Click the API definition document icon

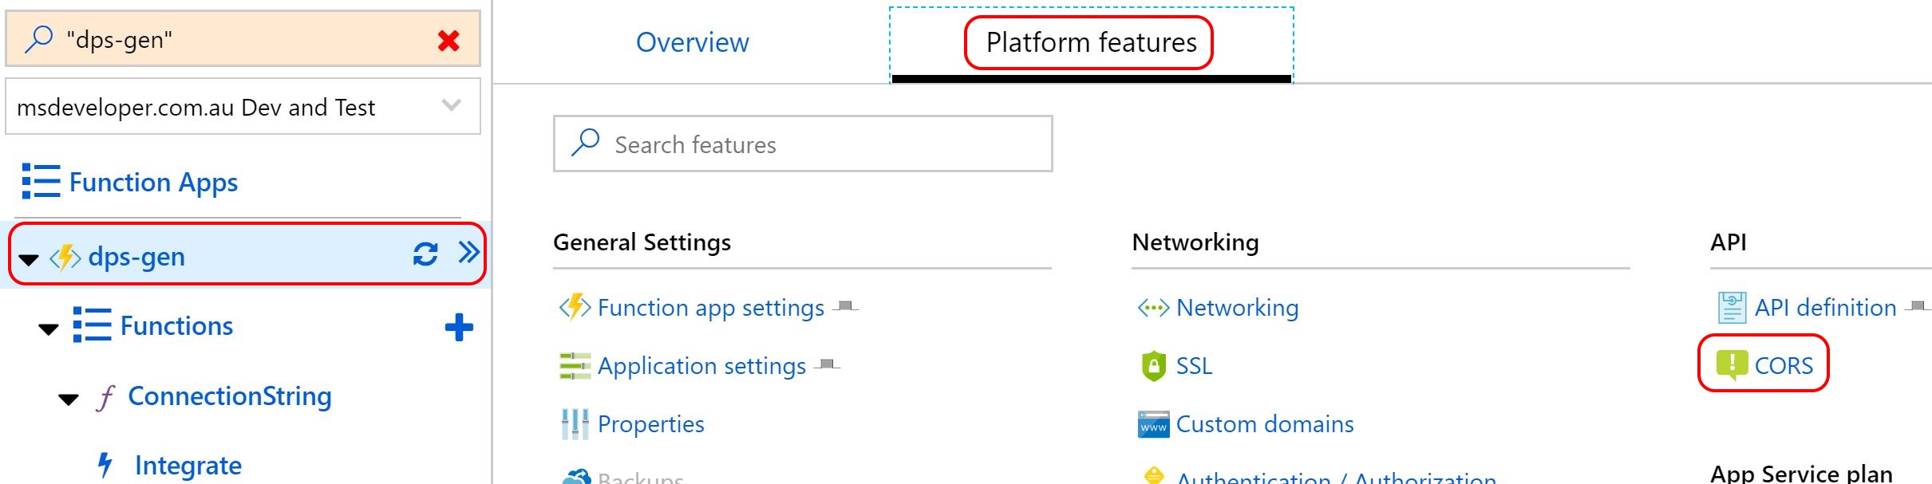point(1732,307)
